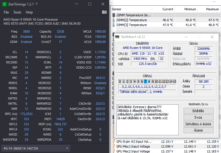Click the empty errors field in TestMem5
Screen dimensions: 221x153
click(x=204, y=92)
